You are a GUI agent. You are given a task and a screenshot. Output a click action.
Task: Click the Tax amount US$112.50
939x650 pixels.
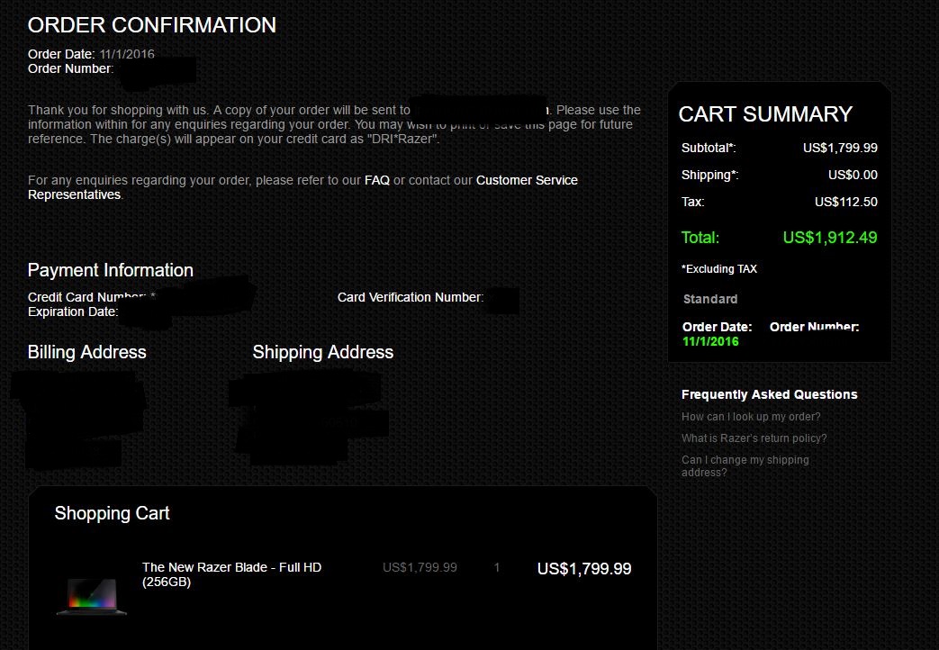click(x=845, y=202)
